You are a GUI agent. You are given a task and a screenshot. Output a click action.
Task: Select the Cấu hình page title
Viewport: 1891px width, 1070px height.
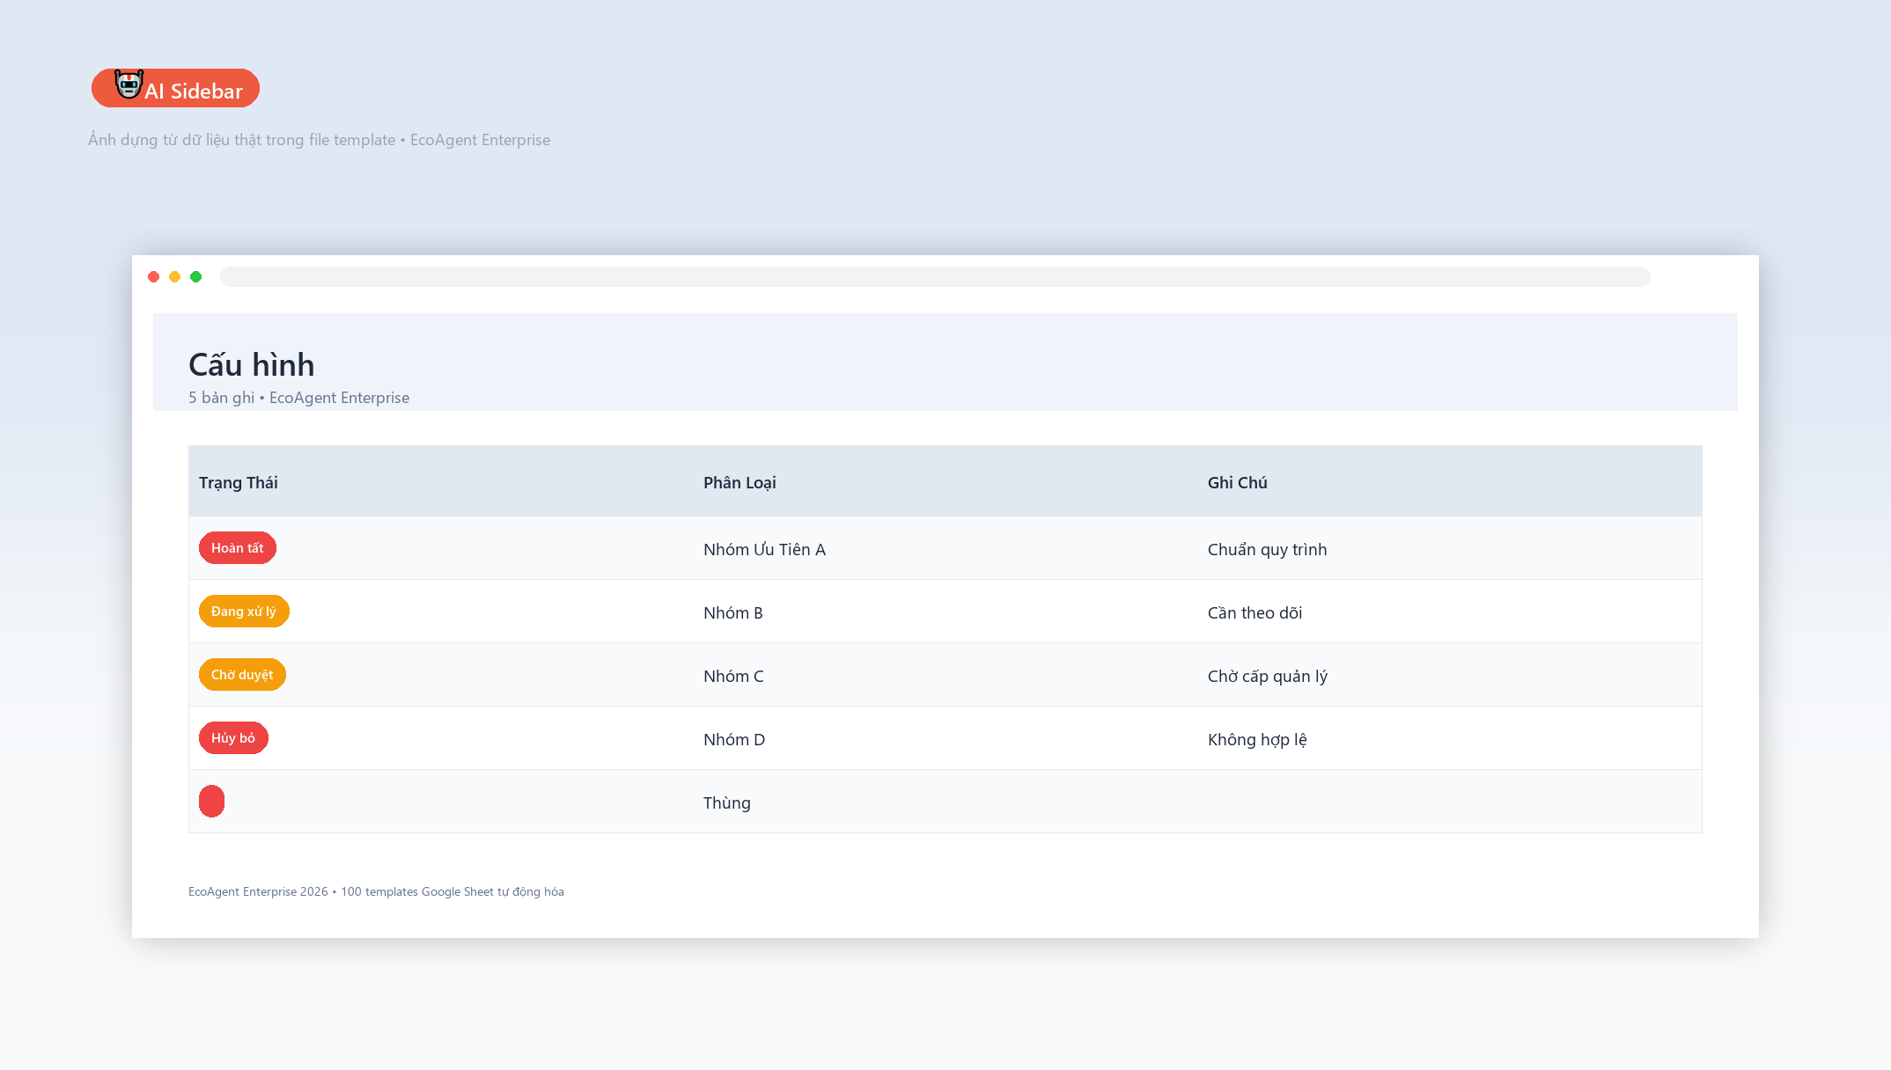251,365
